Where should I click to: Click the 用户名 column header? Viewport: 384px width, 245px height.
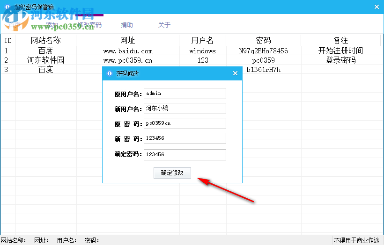202,40
